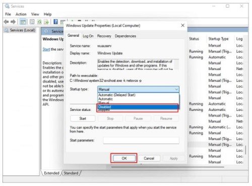Sort by the Startup Type column header
Screen dimensions: 252x186
[218, 39]
